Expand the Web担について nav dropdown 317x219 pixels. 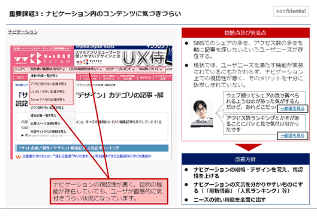[x=150, y=69]
